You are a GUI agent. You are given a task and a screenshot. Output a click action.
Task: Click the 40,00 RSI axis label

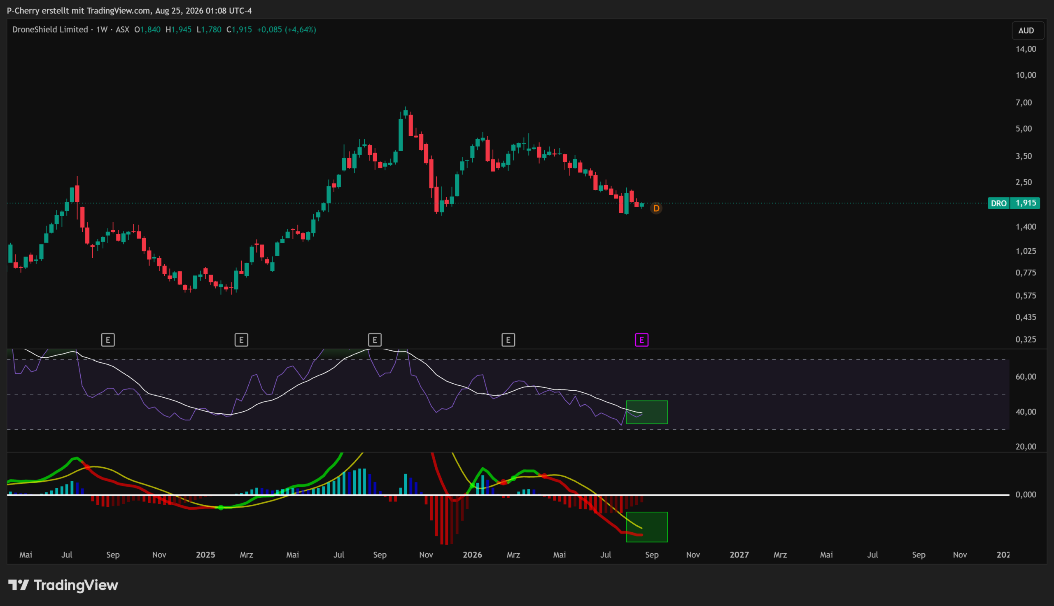point(1026,412)
